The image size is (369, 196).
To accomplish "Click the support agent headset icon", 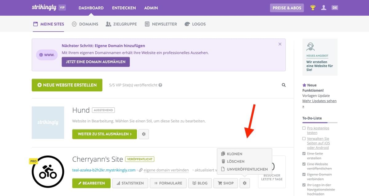I will pyautogui.click(x=311, y=47).
